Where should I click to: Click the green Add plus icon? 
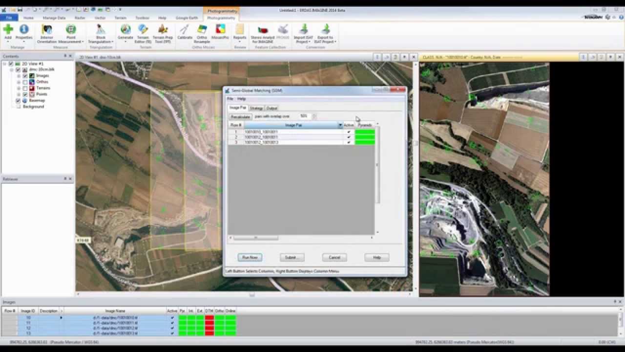(x=8, y=30)
